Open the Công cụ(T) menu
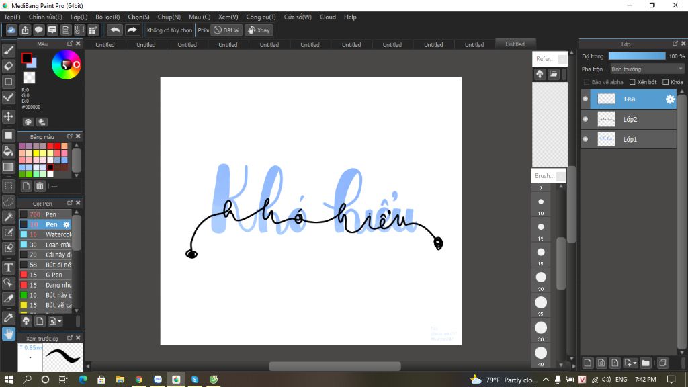 (261, 17)
